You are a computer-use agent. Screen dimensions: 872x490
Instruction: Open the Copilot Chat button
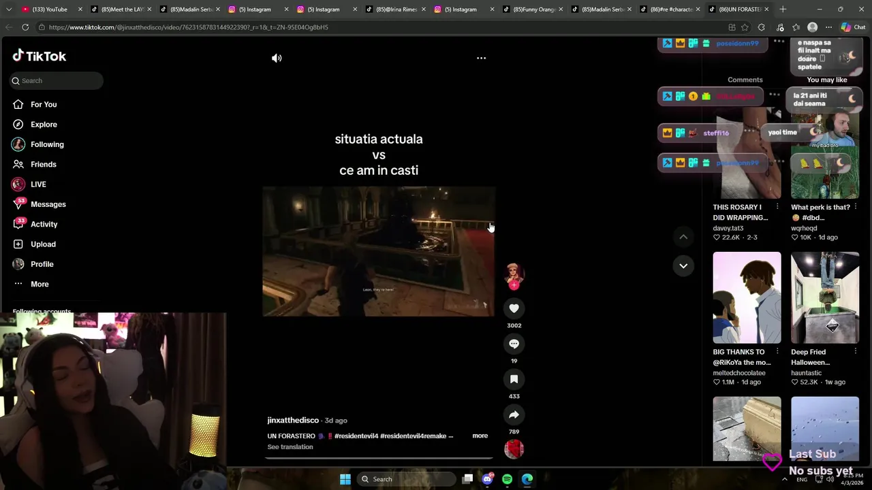tap(852, 27)
